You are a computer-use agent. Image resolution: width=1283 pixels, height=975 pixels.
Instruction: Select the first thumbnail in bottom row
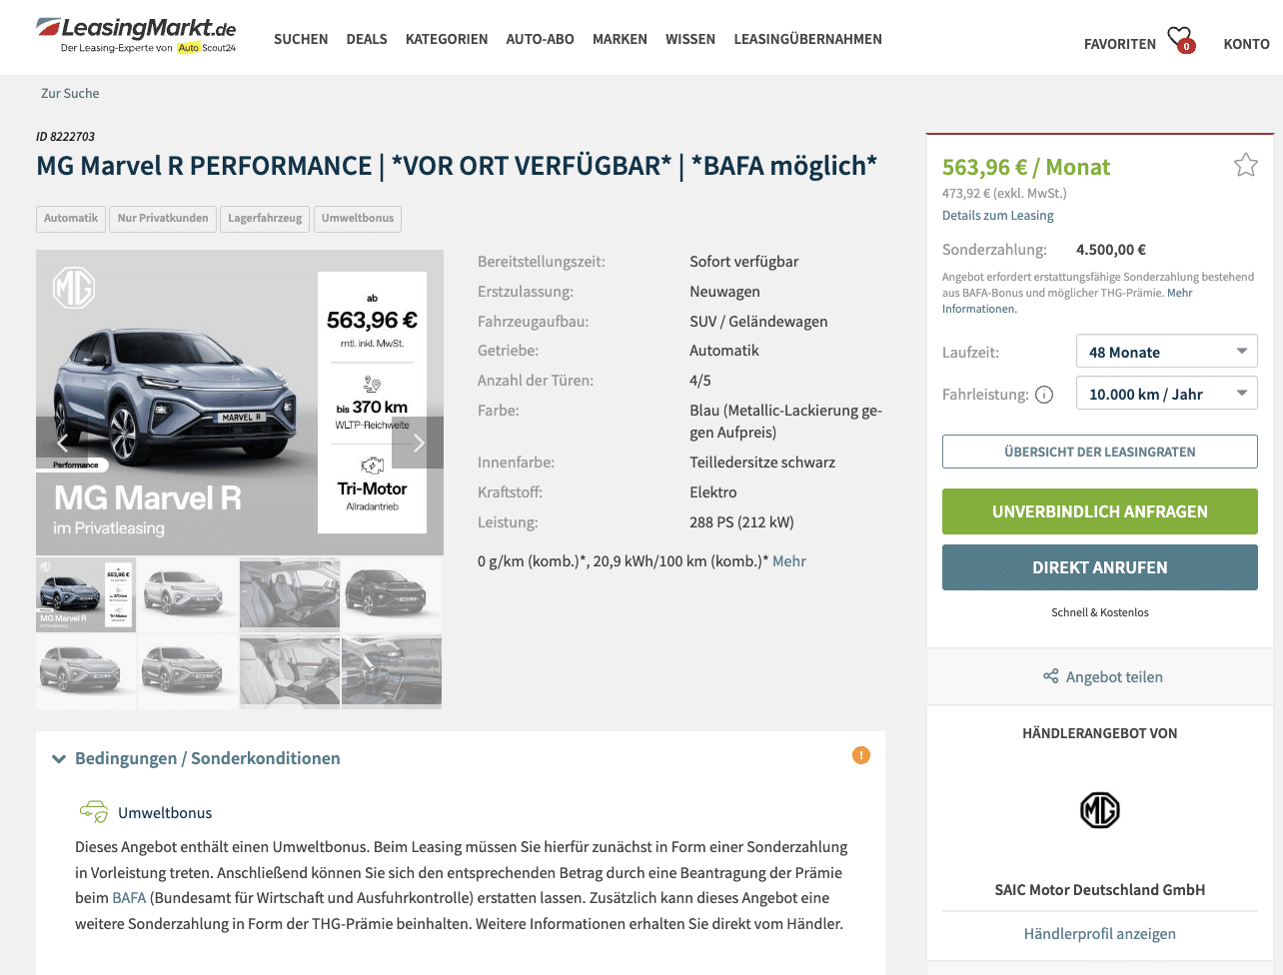(86, 671)
